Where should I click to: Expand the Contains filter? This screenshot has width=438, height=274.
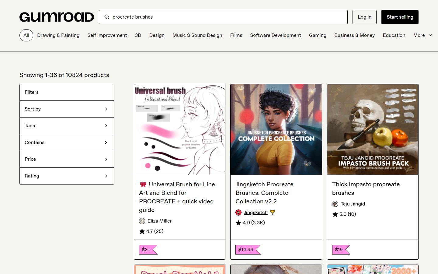coord(67,142)
